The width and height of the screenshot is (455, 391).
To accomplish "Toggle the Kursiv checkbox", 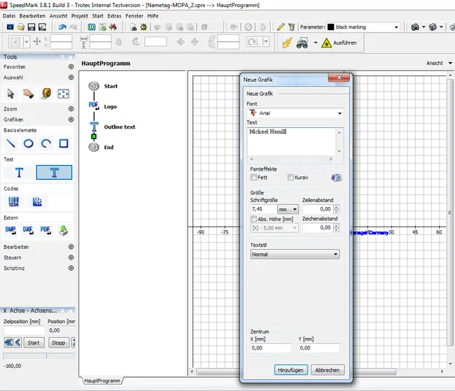I will coord(291,178).
